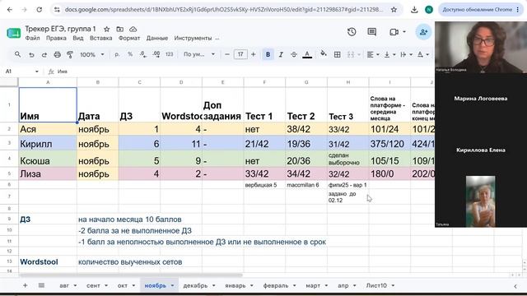527x296 pixels.
Task: Open the Правка menu
Action: pos(56,39)
